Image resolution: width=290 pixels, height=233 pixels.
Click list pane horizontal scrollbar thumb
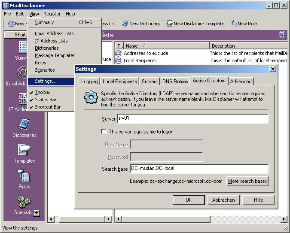pyautogui.click(x=166, y=219)
